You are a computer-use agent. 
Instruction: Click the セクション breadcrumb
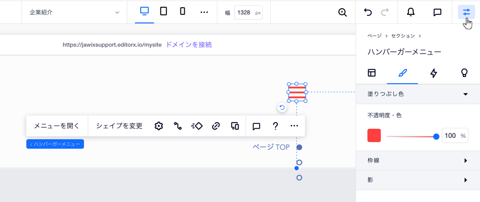click(x=403, y=36)
